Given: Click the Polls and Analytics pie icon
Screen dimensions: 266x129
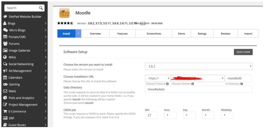Looking at the screenshot, I should [x=5, y=98].
